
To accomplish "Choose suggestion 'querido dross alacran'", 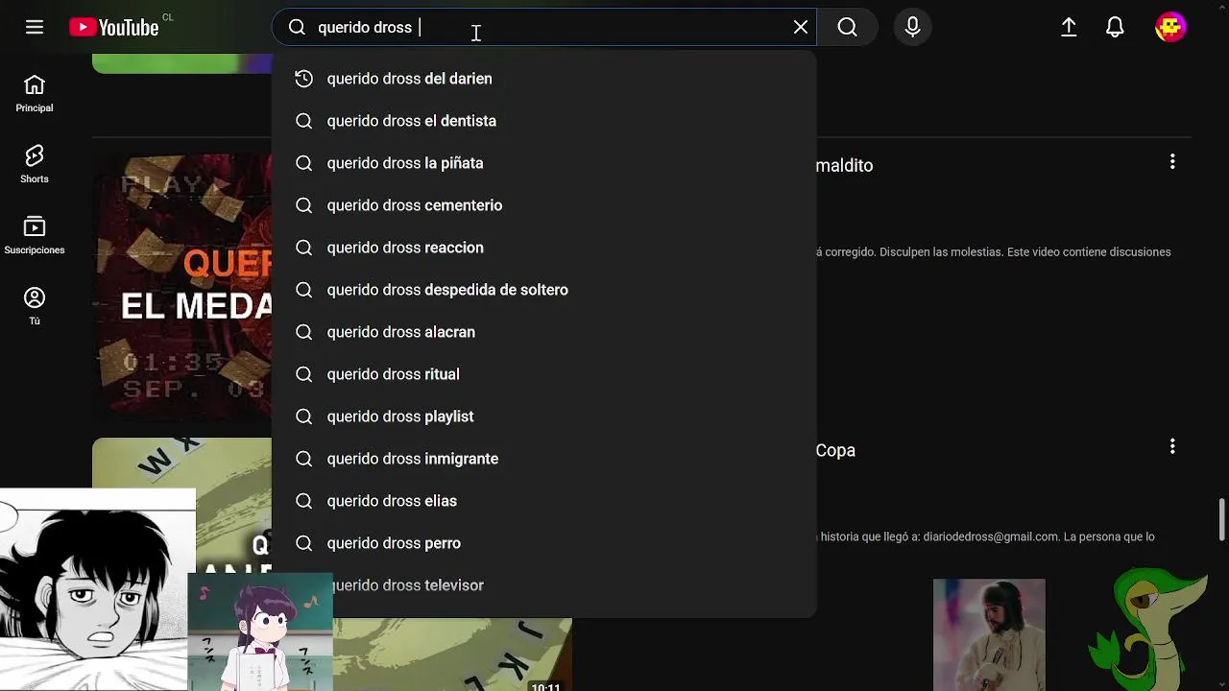I will [544, 332].
